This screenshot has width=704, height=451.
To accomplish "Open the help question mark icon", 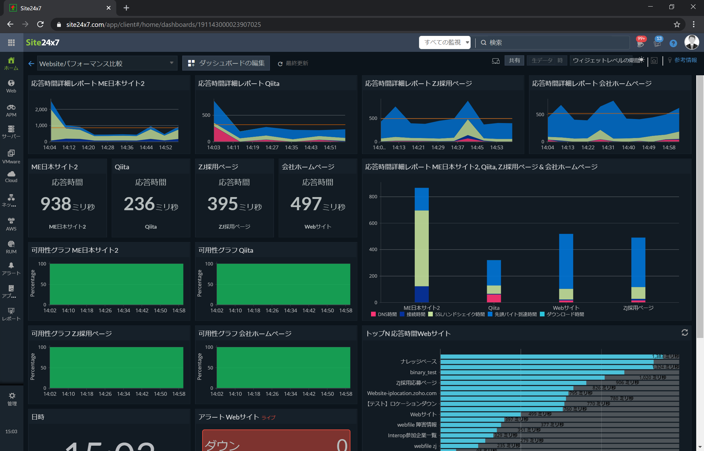I will [673, 43].
